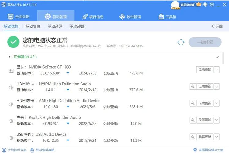This screenshot has height=153, width=229.
Task: Open the 全面诊断 tab
Action: 19,17
